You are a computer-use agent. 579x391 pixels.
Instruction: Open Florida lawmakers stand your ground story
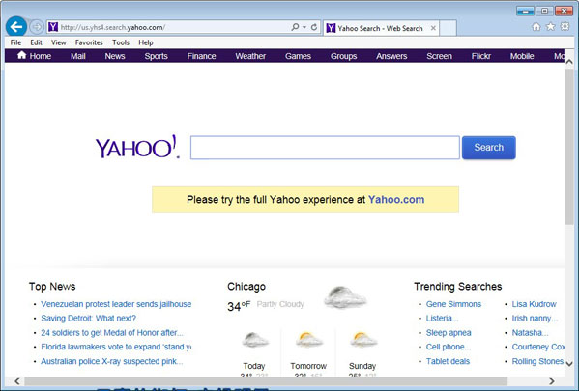coord(116,347)
